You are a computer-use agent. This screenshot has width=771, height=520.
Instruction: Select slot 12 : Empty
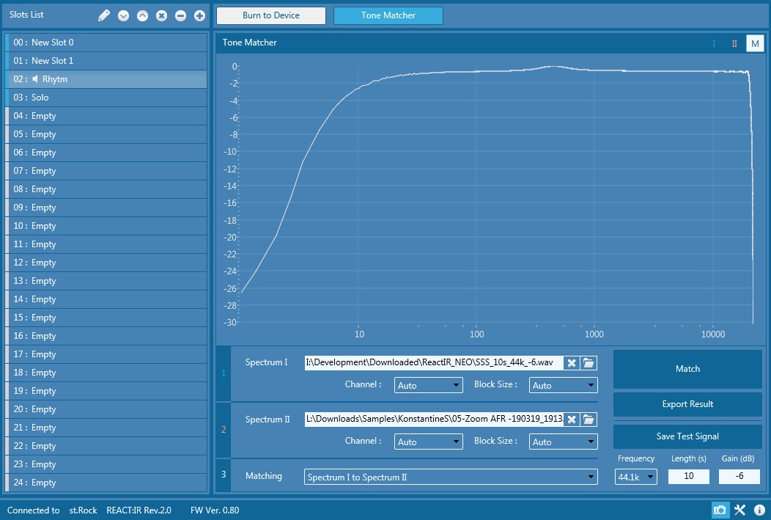coord(106,263)
